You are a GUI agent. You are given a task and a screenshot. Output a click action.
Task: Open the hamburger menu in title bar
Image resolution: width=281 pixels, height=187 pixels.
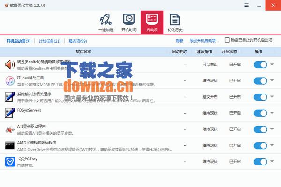pos(247,5)
